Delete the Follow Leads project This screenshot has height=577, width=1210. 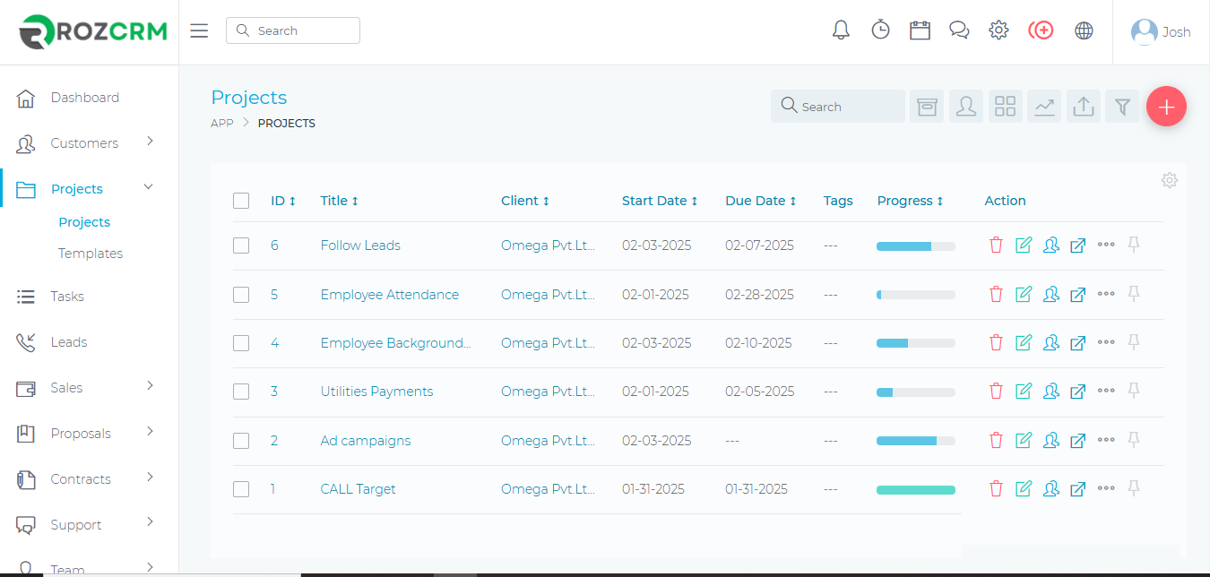pyautogui.click(x=996, y=245)
